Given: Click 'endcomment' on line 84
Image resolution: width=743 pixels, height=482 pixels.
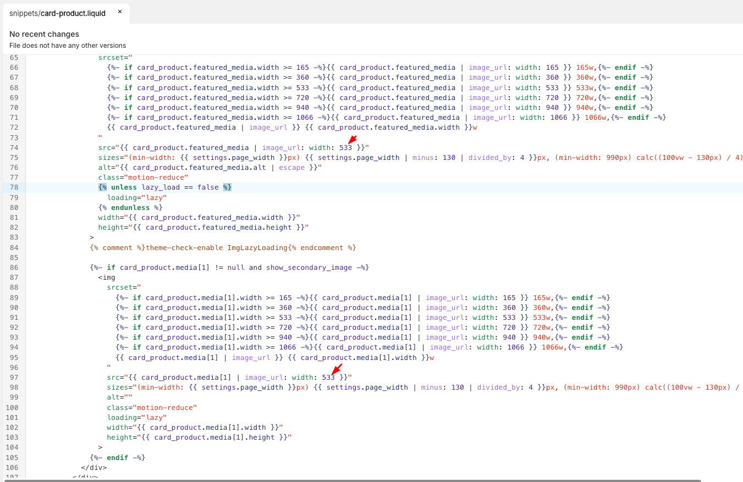Looking at the screenshot, I should point(322,248).
